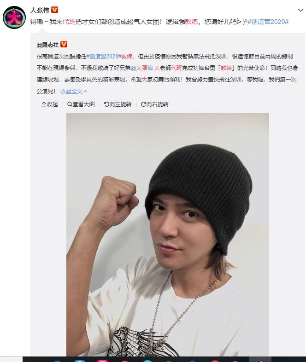This screenshot has height=362, width=306.
Task: Open the pink icon in the taskbar
Action: tap(102, 361)
